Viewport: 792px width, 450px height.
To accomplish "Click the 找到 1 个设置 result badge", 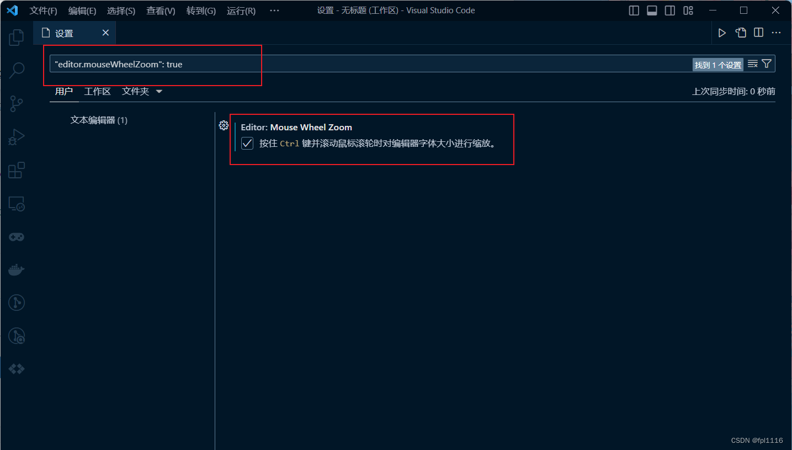I will pos(717,65).
